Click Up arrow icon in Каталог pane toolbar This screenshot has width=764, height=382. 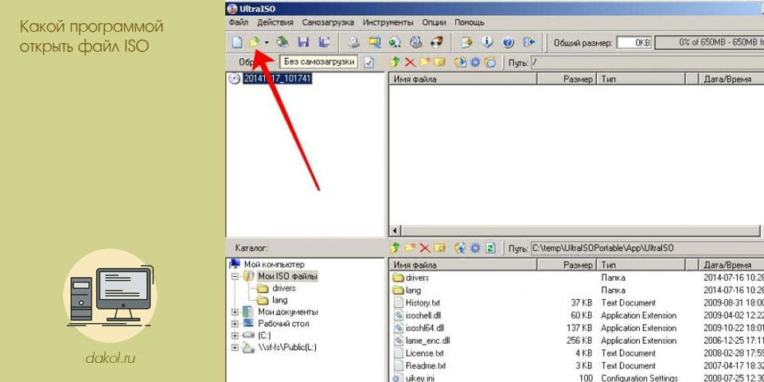point(396,248)
